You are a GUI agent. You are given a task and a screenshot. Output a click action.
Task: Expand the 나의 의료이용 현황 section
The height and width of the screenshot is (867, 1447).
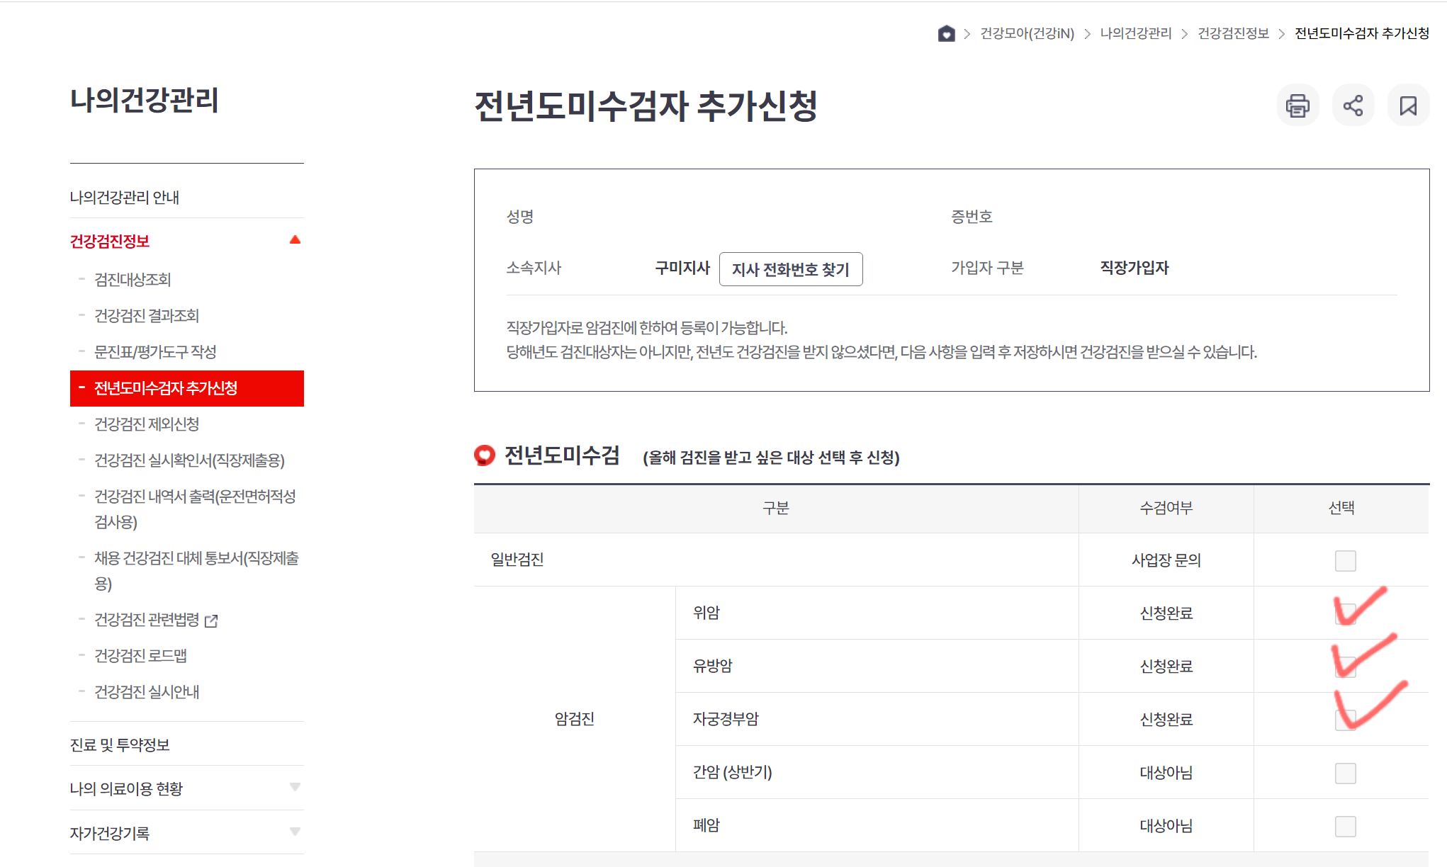295,788
